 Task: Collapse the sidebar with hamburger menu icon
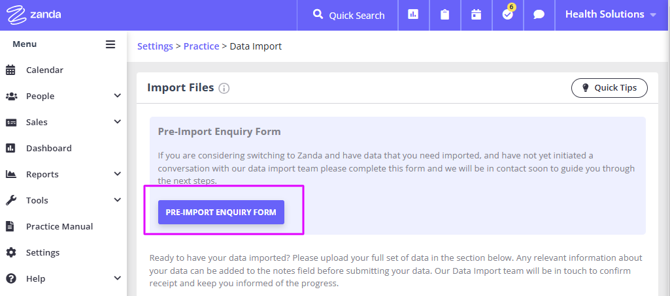point(110,44)
